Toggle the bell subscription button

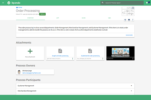point(129,20)
